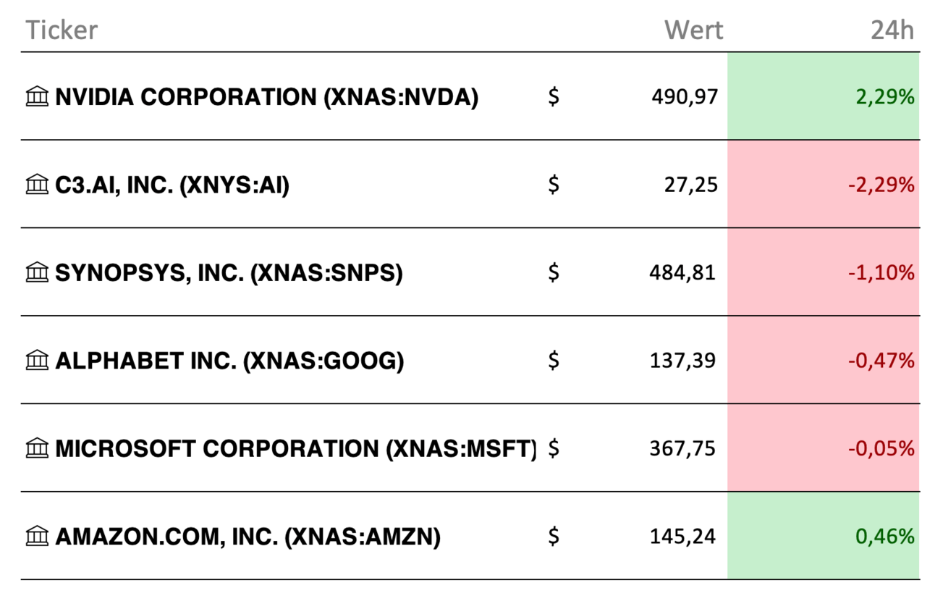This screenshot has height=596, width=935.
Task: Select the 367,75 Microsoft value cell
Action: 682,448
